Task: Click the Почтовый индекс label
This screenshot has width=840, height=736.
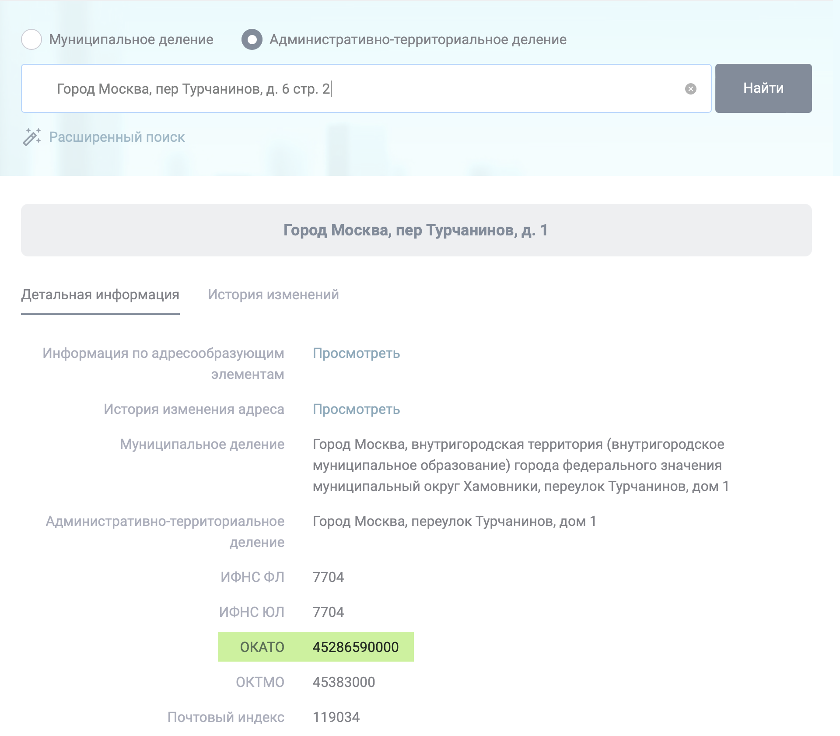Action: [226, 717]
